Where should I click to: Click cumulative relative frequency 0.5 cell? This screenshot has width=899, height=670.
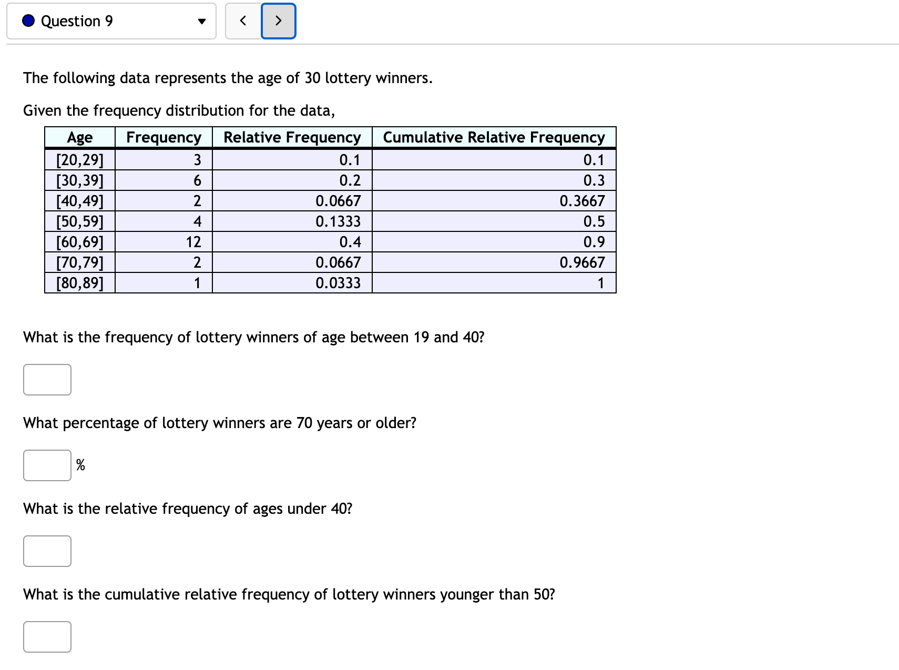[494, 221]
